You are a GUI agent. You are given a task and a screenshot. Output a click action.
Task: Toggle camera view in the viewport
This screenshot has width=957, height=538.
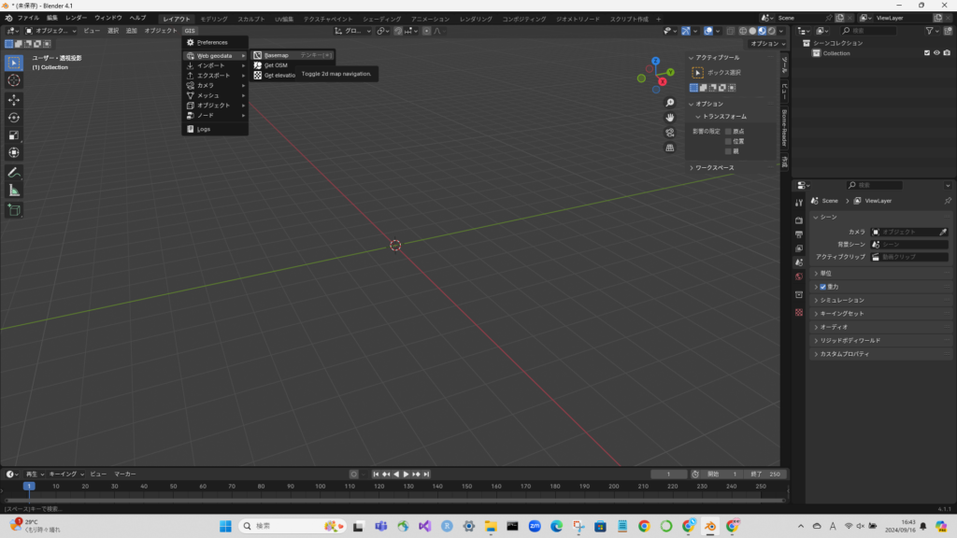(x=670, y=133)
